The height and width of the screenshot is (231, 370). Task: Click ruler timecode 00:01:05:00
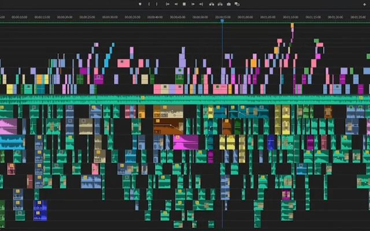pyautogui.click(x=268, y=17)
